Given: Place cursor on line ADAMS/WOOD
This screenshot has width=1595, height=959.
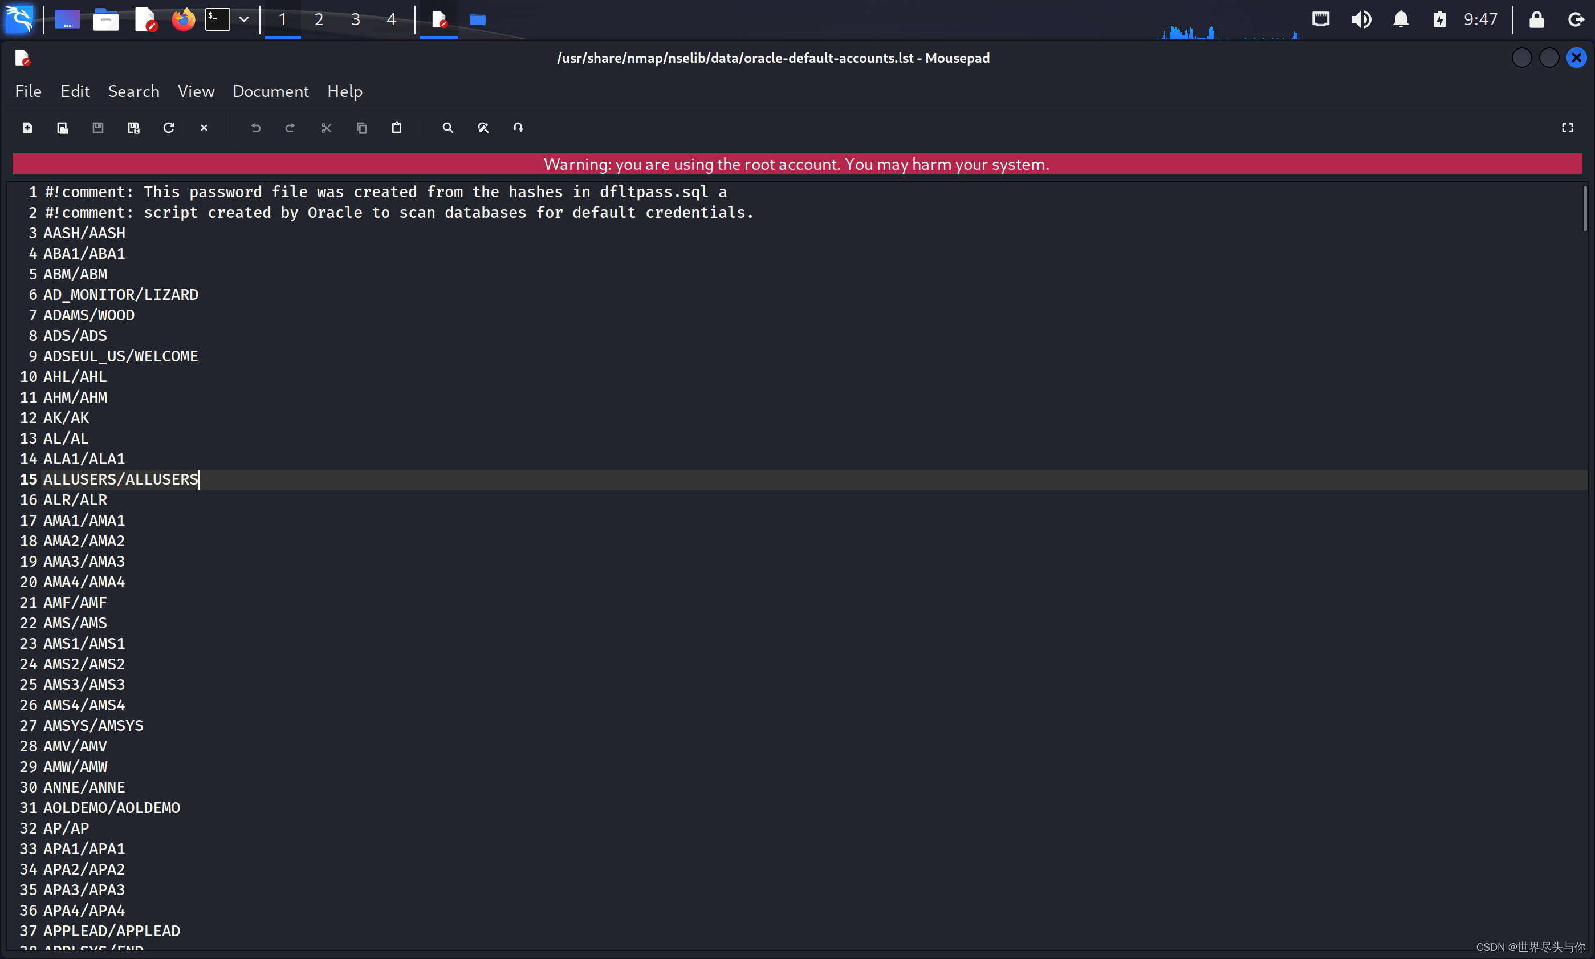Looking at the screenshot, I should click(89, 315).
